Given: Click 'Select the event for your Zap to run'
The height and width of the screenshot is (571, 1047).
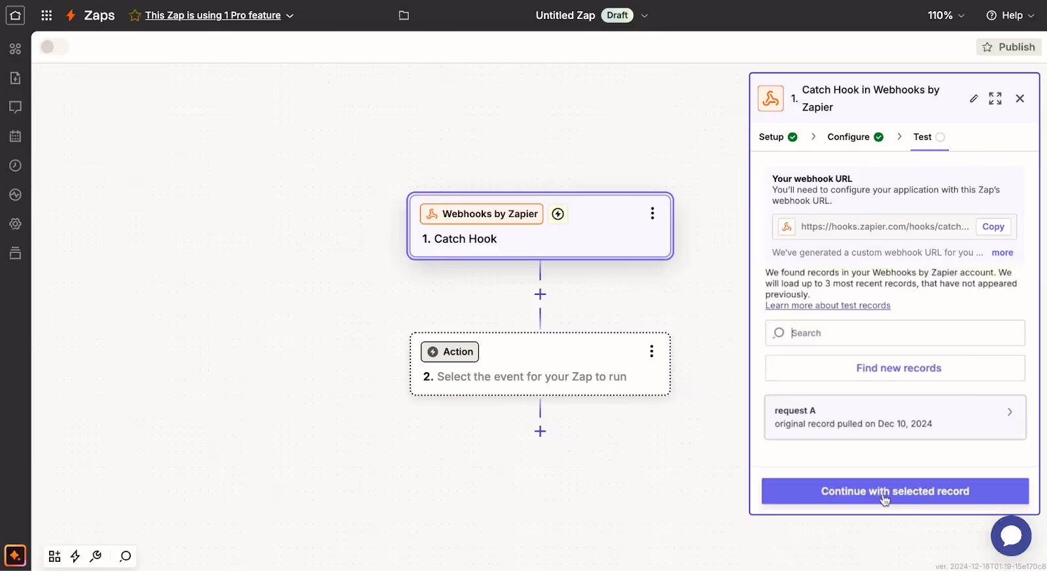Looking at the screenshot, I should [531, 377].
